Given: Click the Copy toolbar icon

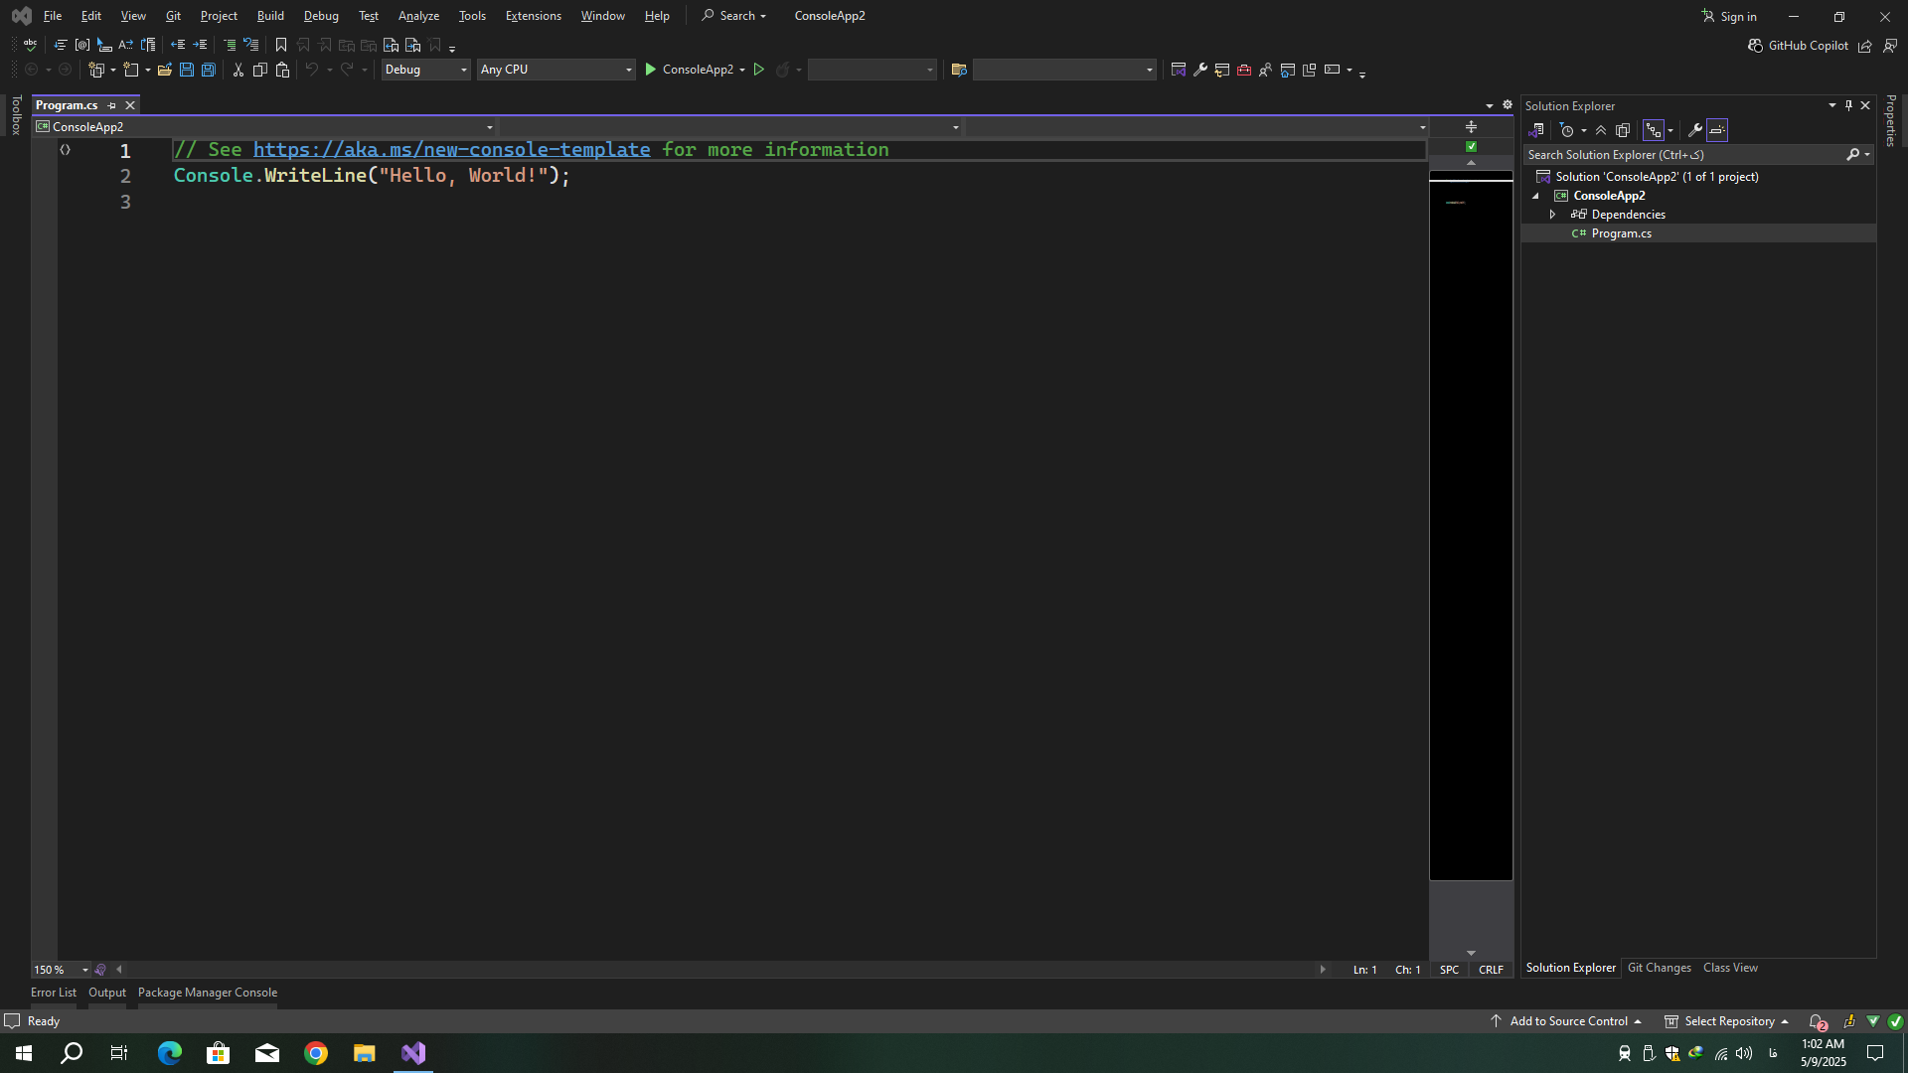Looking at the screenshot, I should (x=260, y=70).
